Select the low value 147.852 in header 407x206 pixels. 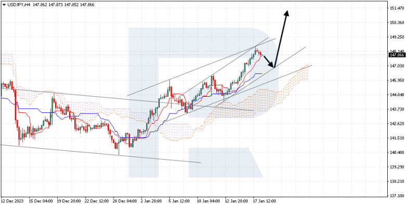[x=72, y=5]
